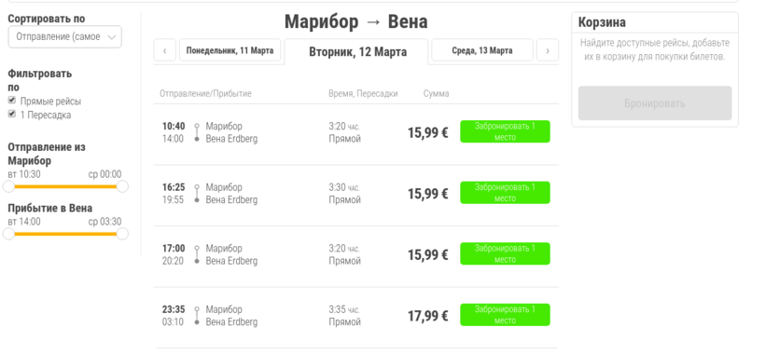Click route icon of the 10:40 trip

click(197, 132)
